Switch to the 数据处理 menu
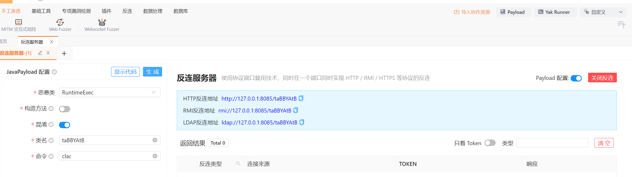Viewport: 632px width, 177px height. pos(153,11)
